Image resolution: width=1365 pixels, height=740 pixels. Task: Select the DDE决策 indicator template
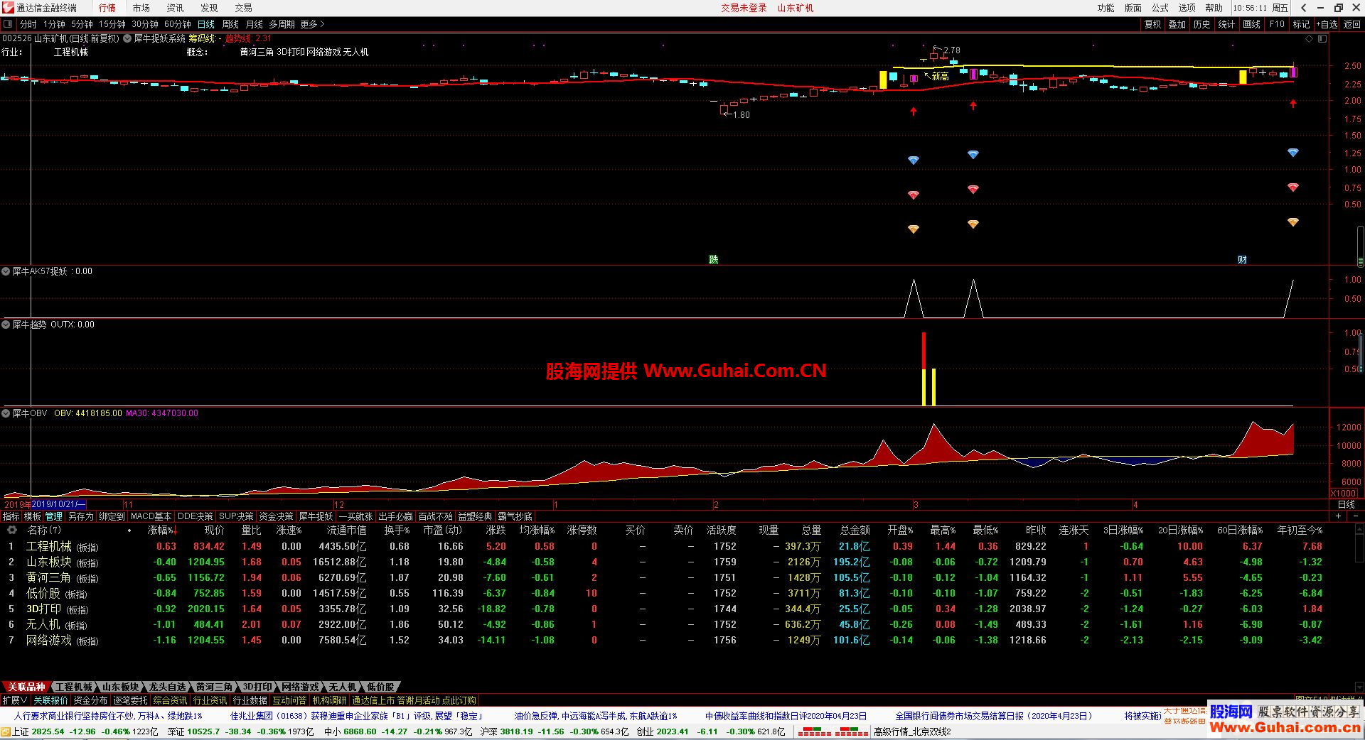196,516
